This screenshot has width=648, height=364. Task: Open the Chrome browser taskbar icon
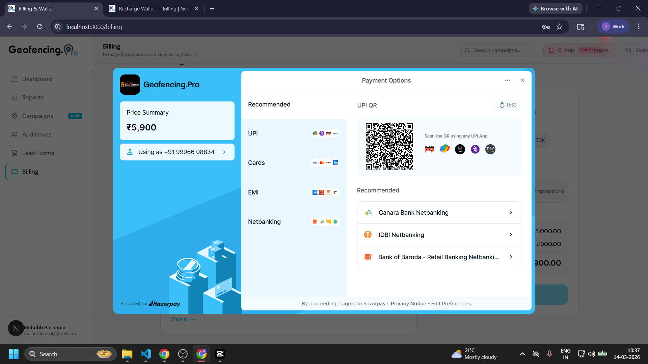click(x=201, y=354)
